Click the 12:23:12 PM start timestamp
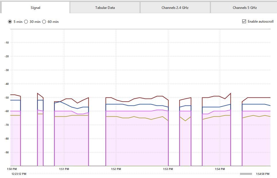Viewport: 277px width, 178px height. coord(19,174)
